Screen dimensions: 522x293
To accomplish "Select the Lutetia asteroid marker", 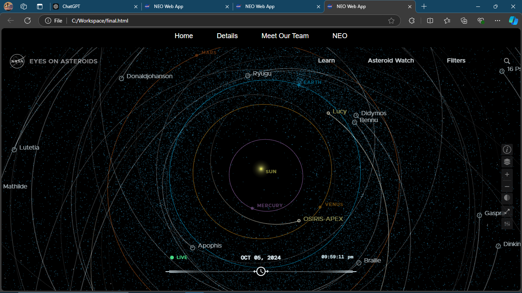I will 14,150.
